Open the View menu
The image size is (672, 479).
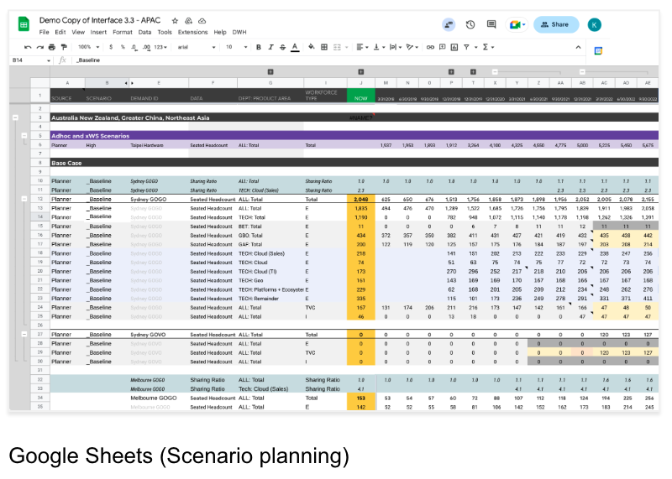pos(78,32)
